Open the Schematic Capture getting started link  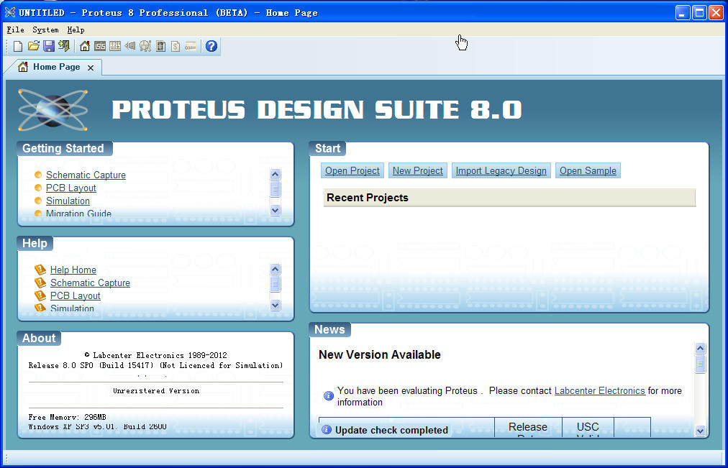pyautogui.click(x=85, y=175)
